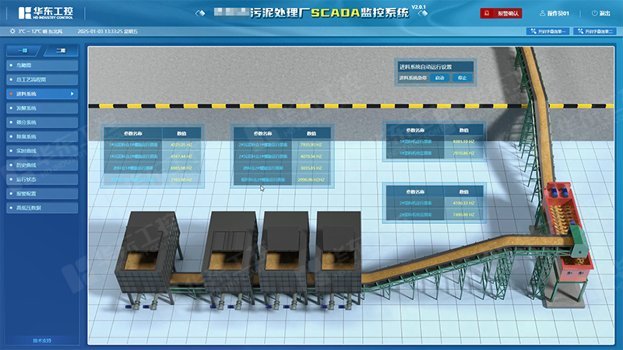Enable subtitle effect two (开启字幕效果二)
The width and height of the screenshot is (623, 350).
(596, 32)
